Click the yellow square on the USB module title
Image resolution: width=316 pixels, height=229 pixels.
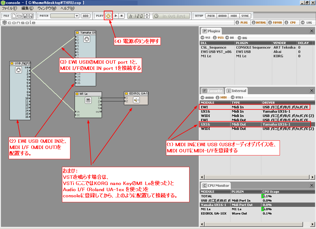[12, 63]
